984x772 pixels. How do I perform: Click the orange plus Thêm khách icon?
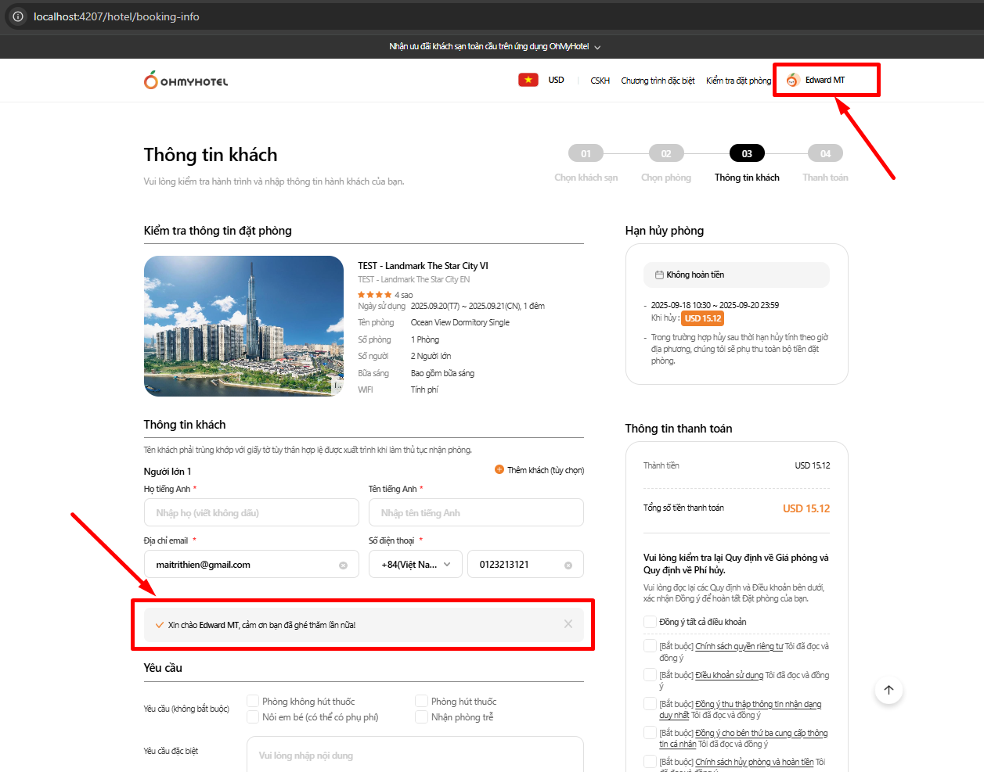[x=499, y=470]
